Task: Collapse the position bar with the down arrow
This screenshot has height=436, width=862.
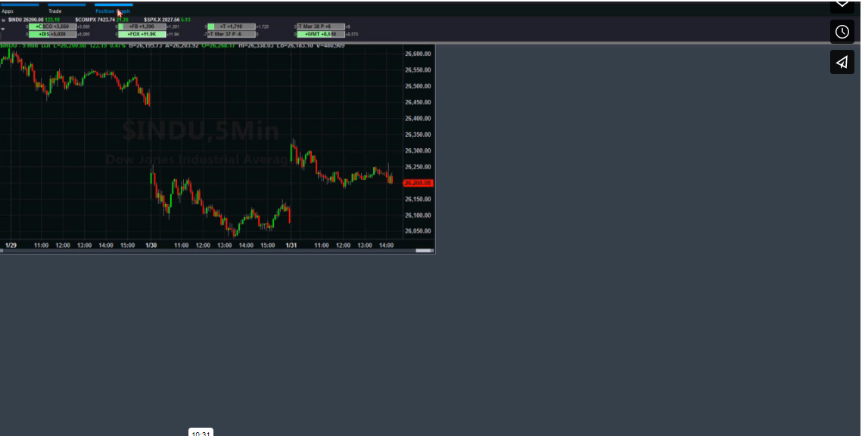Action: pos(3,29)
